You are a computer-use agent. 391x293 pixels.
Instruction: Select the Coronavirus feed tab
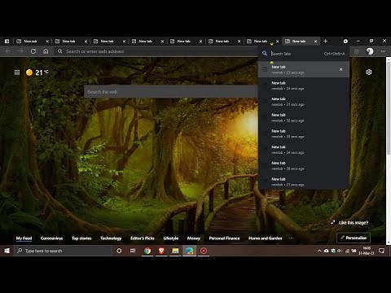pyautogui.click(x=51, y=238)
